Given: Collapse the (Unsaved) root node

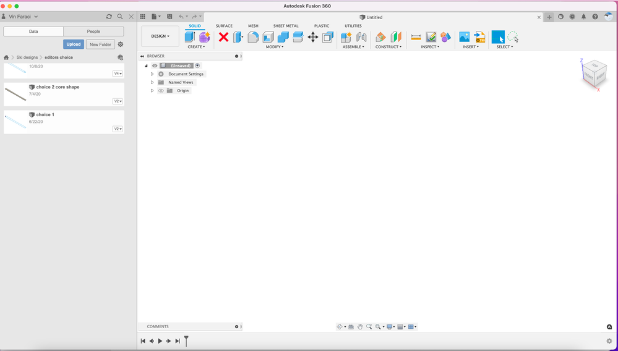Looking at the screenshot, I should 146,66.
